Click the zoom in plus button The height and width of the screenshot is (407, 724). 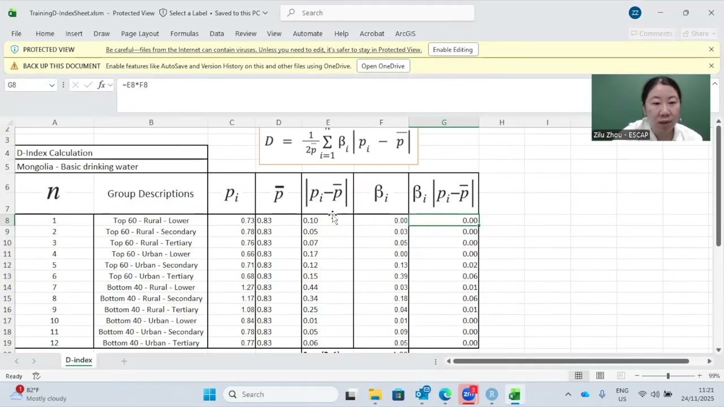700,376
